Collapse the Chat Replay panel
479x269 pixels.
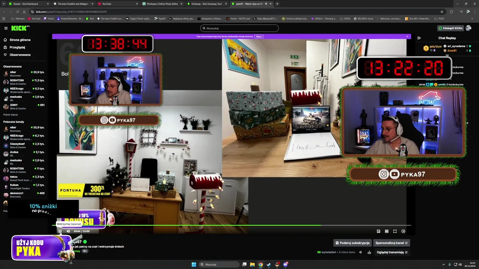(419, 38)
